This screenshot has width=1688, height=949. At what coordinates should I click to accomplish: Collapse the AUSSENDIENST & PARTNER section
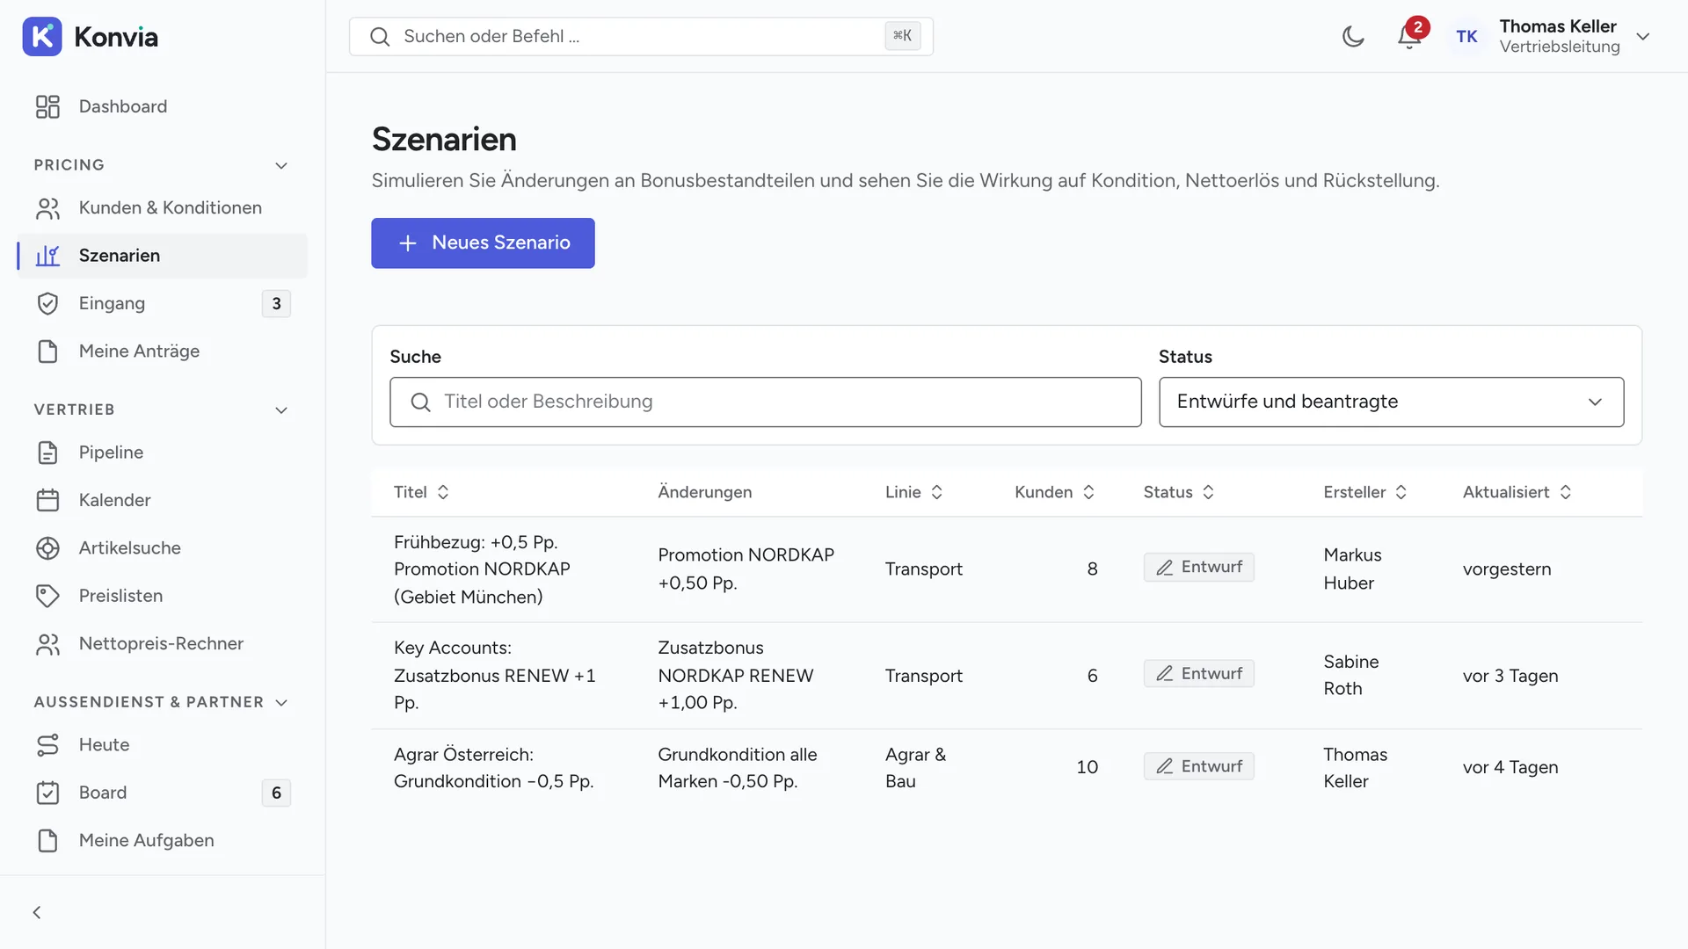281,702
